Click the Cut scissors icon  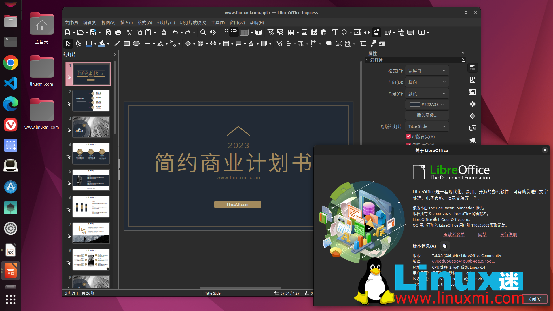point(130,32)
